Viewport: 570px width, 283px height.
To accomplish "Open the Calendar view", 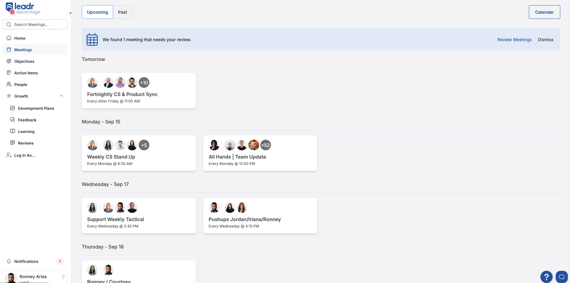I will point(544,12).
